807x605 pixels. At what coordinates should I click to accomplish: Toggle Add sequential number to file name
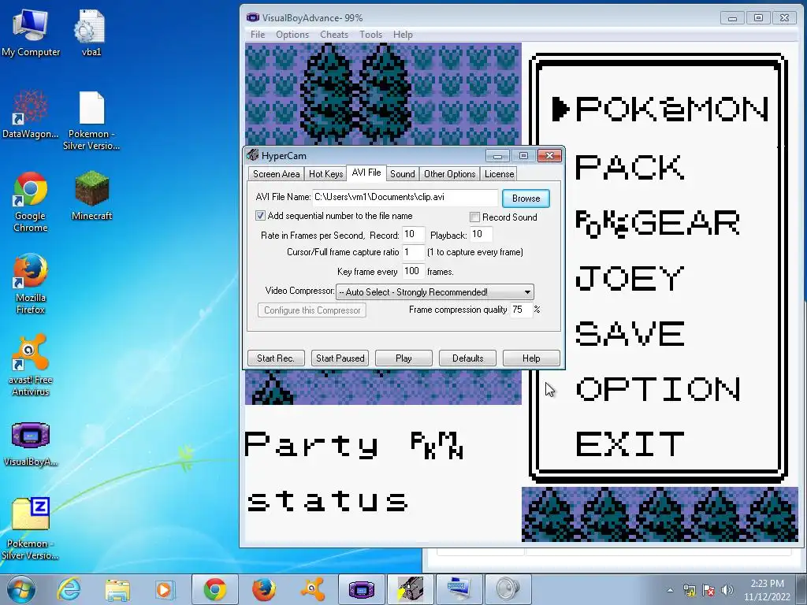click(x=260, y=216)
